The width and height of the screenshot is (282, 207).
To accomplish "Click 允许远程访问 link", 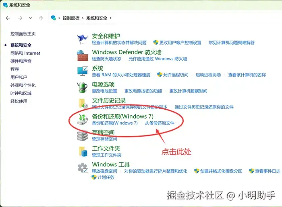I will point(176,75).
